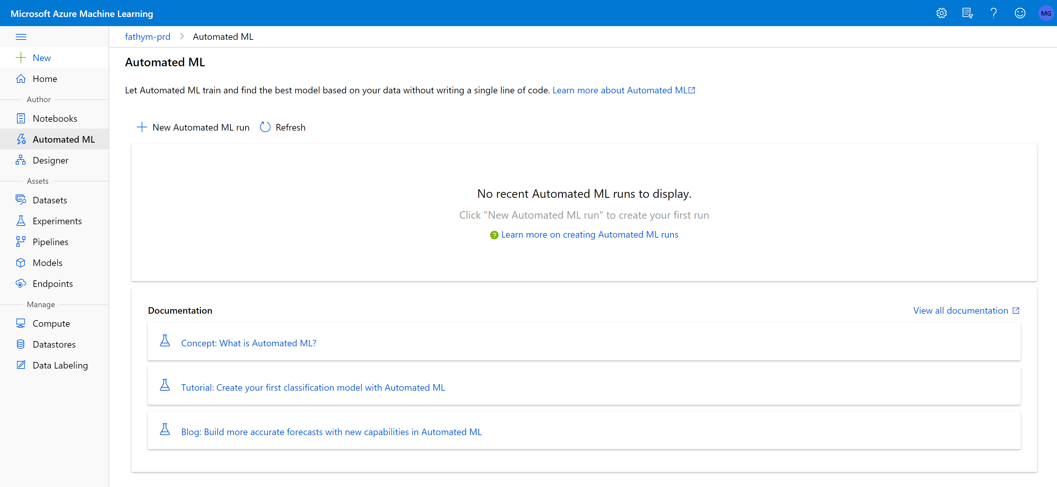Click the Data Labeling pencil icon

[21, 365]
